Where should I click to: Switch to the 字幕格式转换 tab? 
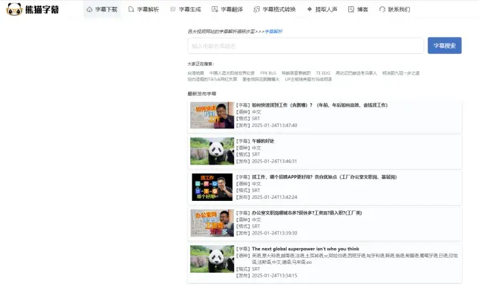tap(280, 10)
